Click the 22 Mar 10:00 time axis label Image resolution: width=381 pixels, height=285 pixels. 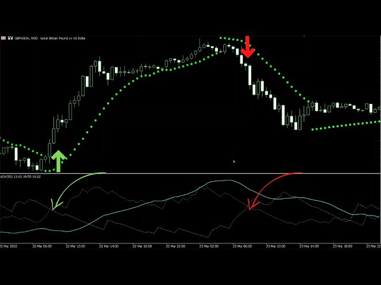pos(75,246)
